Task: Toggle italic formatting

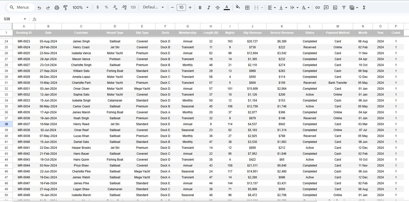Action: pos(209,8)
